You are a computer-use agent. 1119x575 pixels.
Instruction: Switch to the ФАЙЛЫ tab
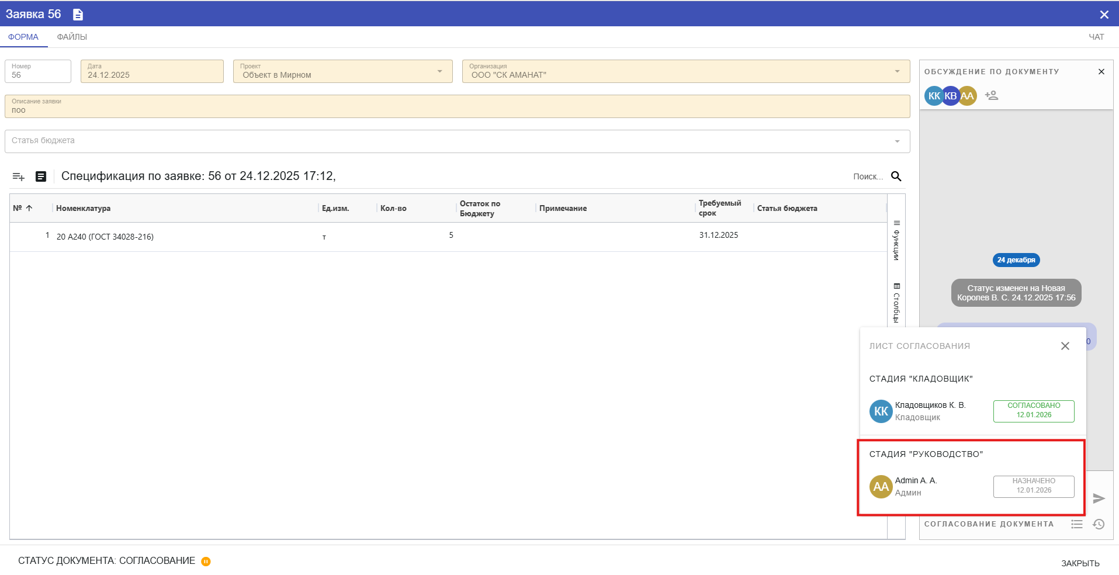tap(72, 37)
